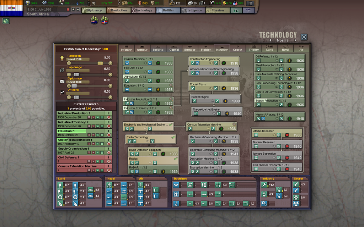The height and width of the screenshot is (227, 364).
Task: Open the Intelligence screen
Action: (x=193, y=10)
